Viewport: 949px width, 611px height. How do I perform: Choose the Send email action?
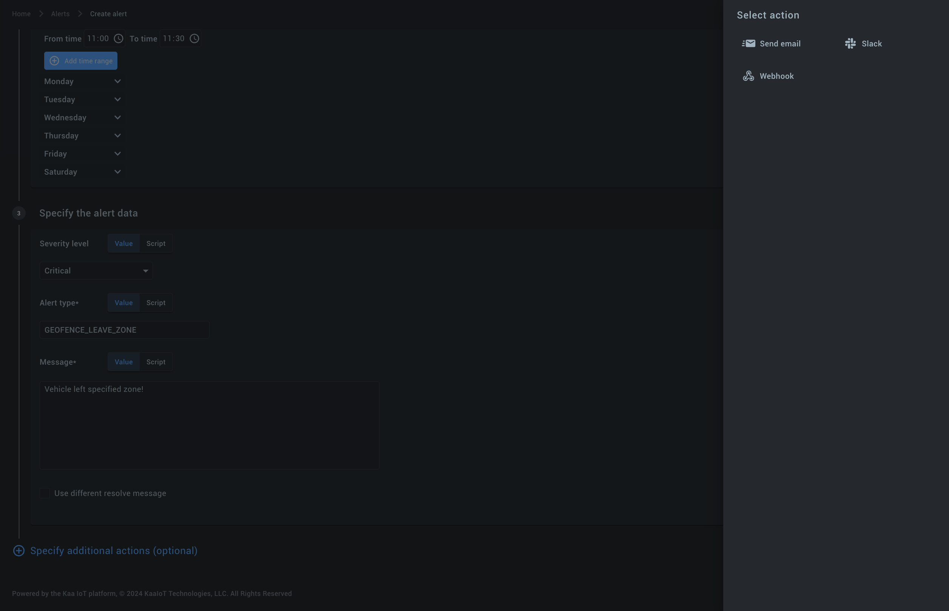[x=771, y=44]
